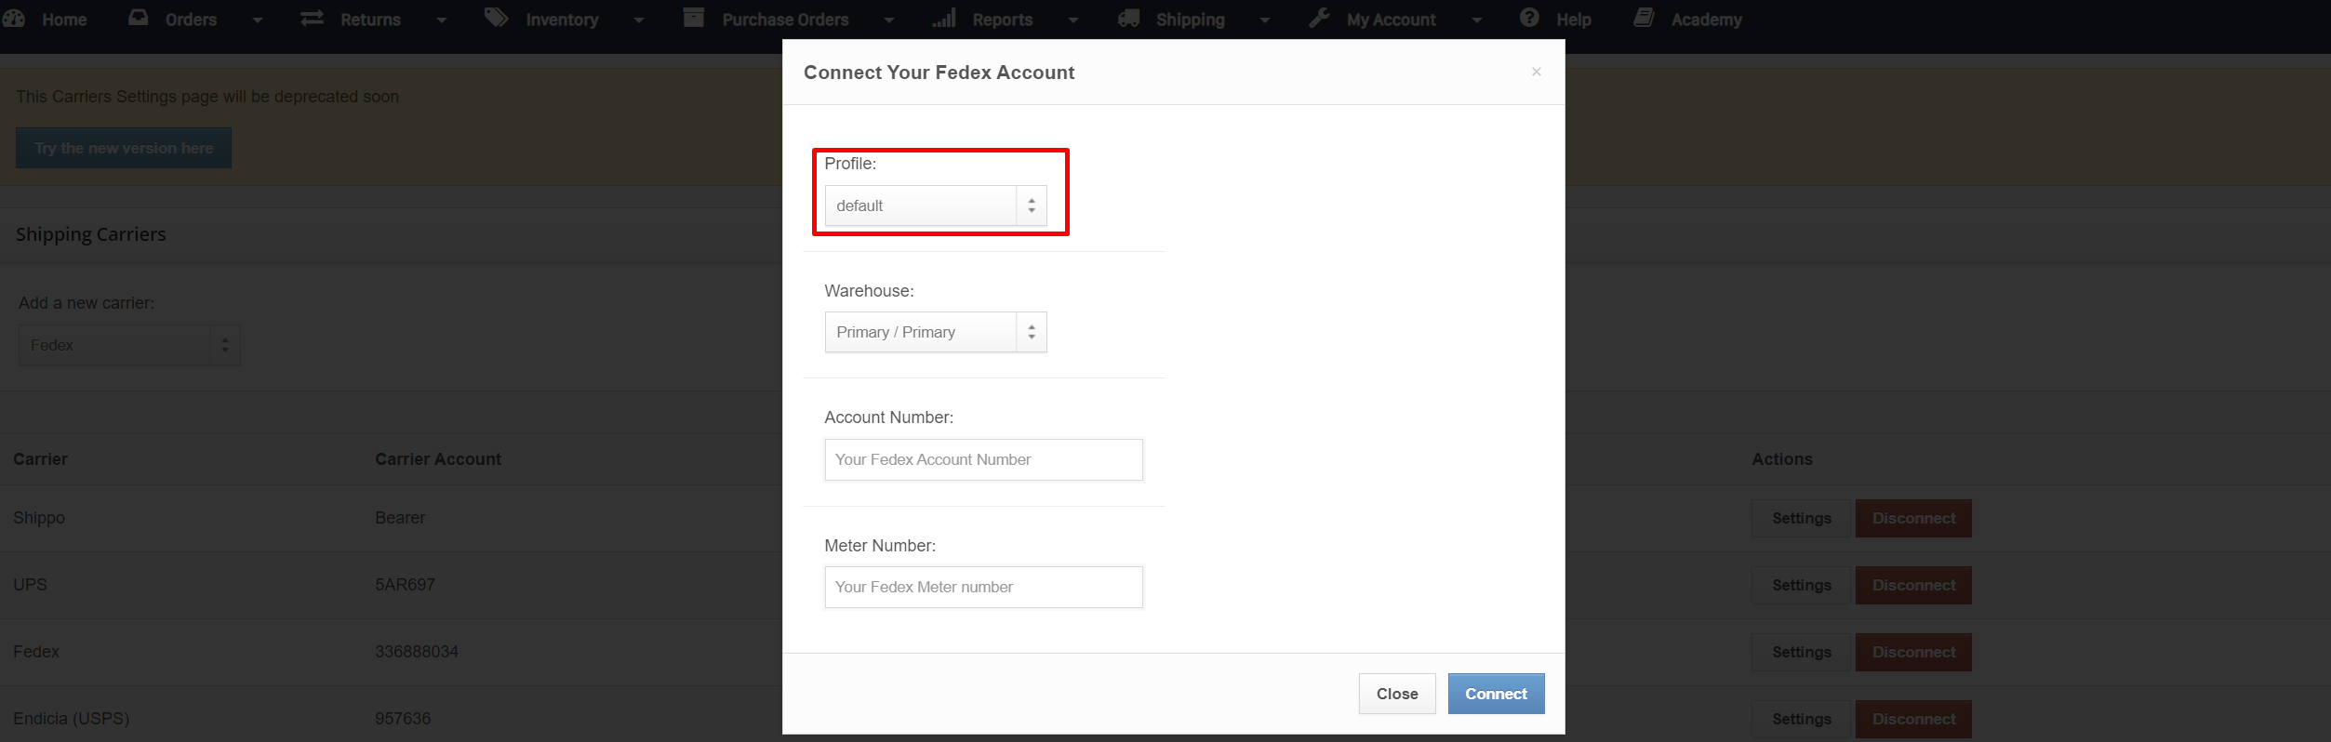Open the Shipping menu
Screen dimensions: 2331x742
pos(1190,20)
